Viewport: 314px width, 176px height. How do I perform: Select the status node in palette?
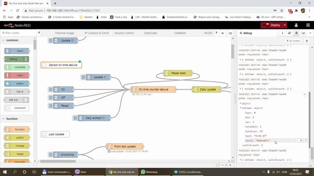(17, 84)
